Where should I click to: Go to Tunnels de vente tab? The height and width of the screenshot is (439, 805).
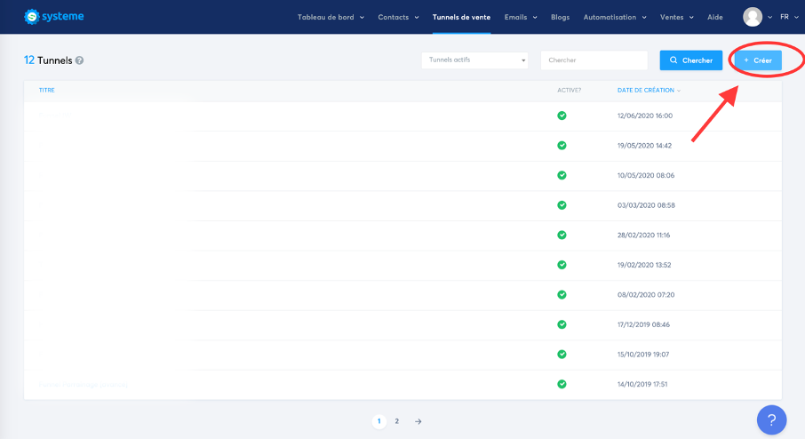(x=461, y=17)
